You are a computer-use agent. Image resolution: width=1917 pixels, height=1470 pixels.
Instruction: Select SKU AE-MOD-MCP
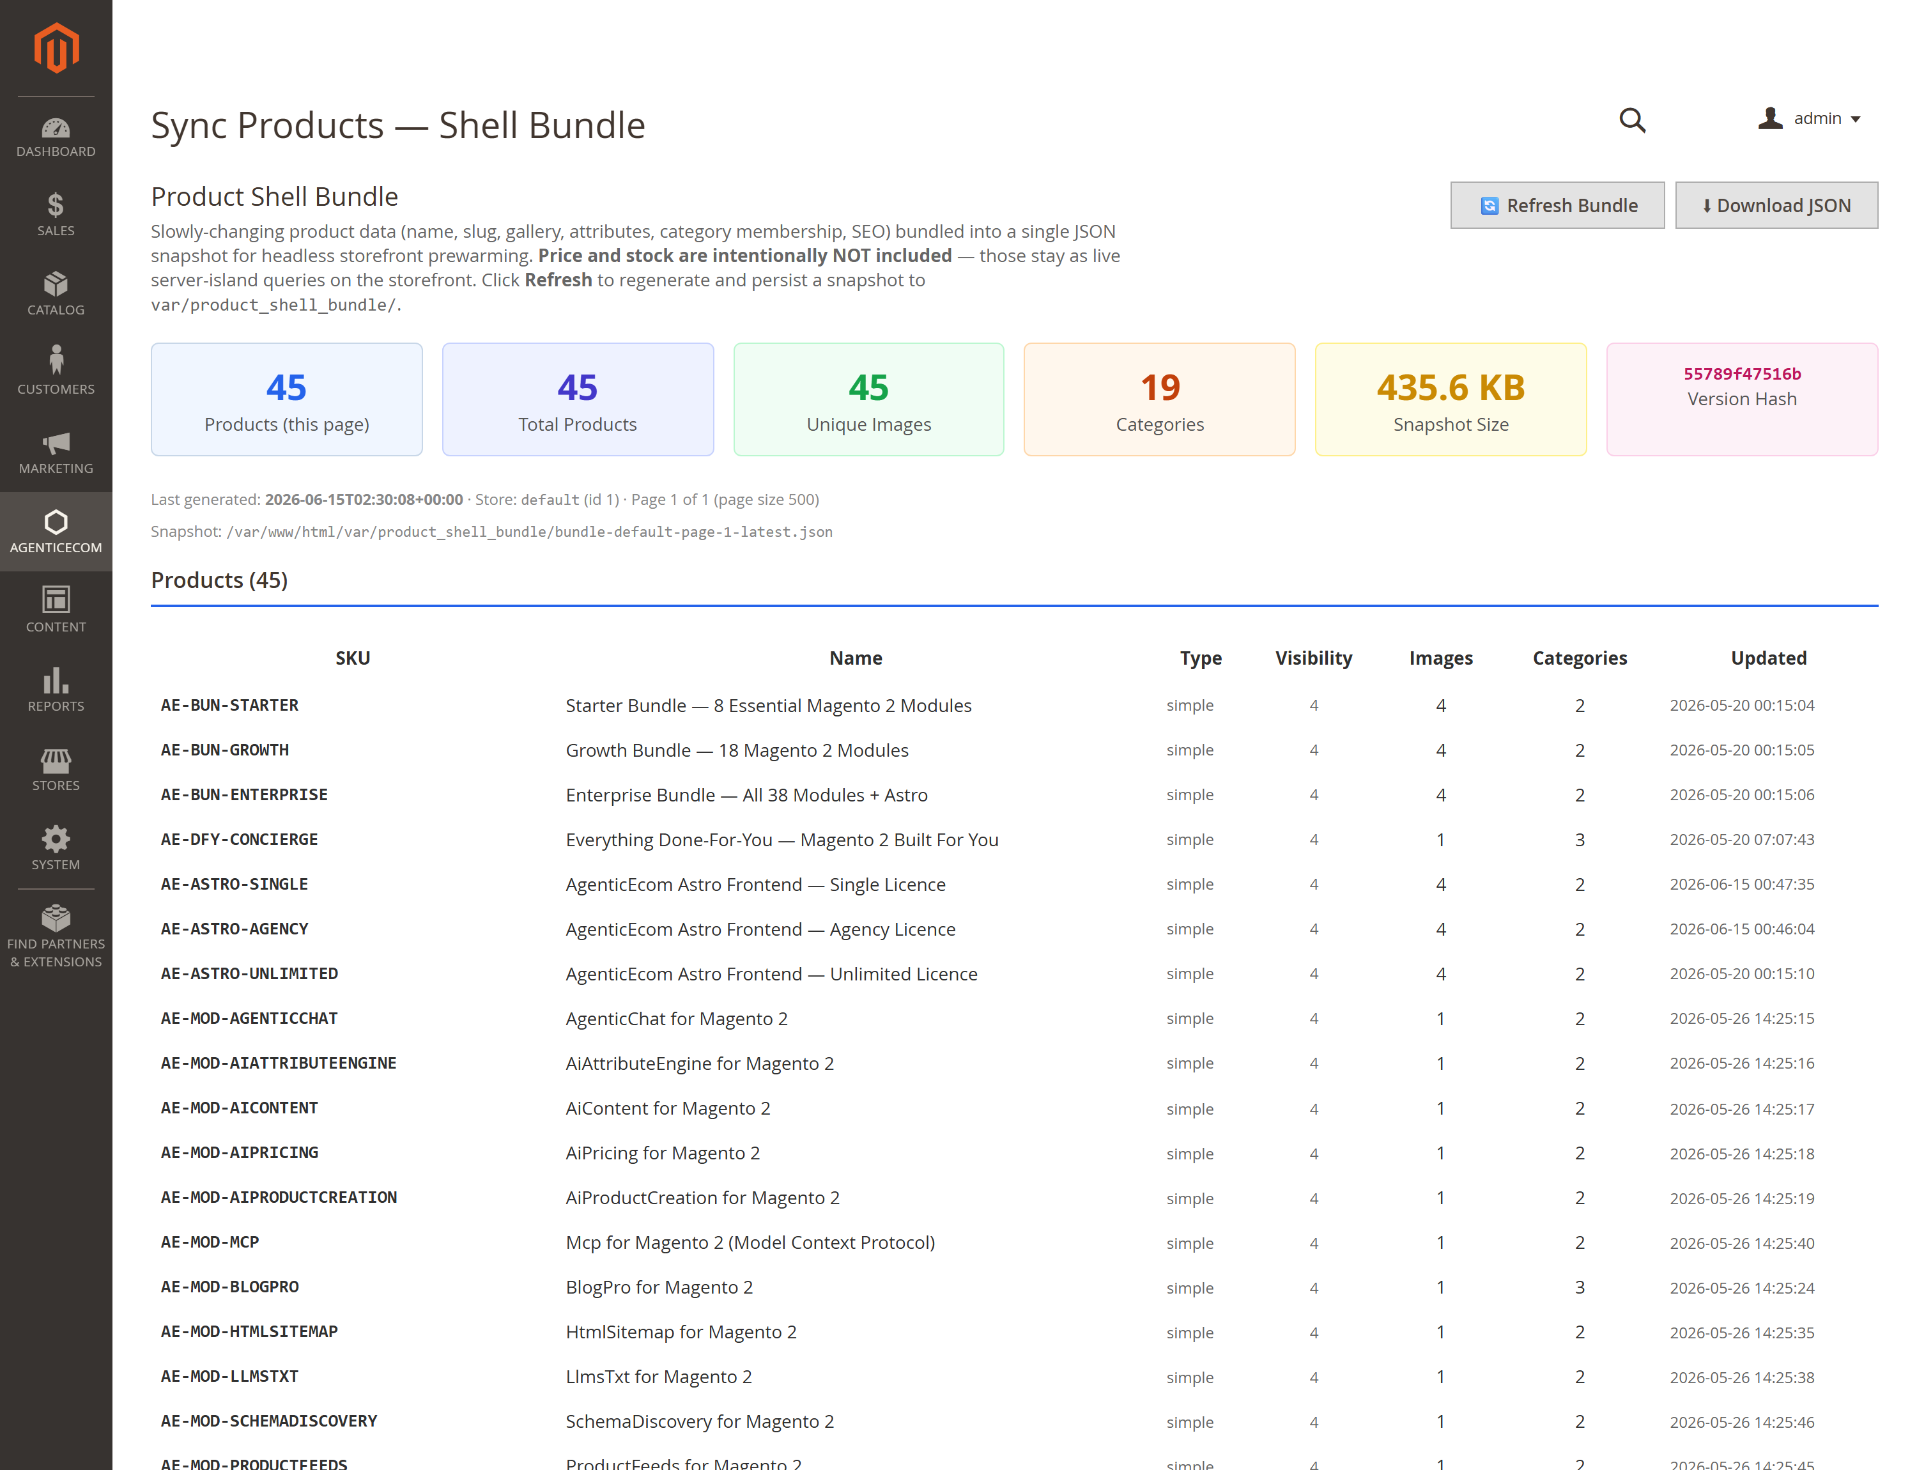209,1242
